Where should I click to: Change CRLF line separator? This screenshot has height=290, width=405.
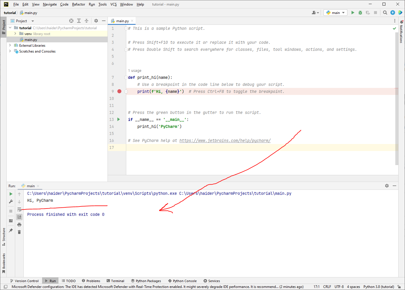[x=327, y=286]
